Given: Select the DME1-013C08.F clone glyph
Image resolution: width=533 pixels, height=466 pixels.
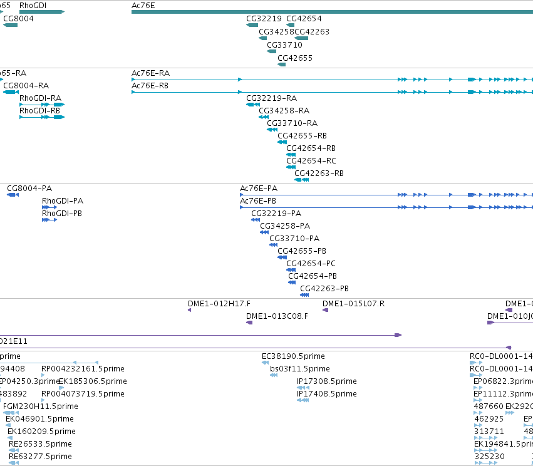Looking at the screenshot, I should [x=249, y=323].
